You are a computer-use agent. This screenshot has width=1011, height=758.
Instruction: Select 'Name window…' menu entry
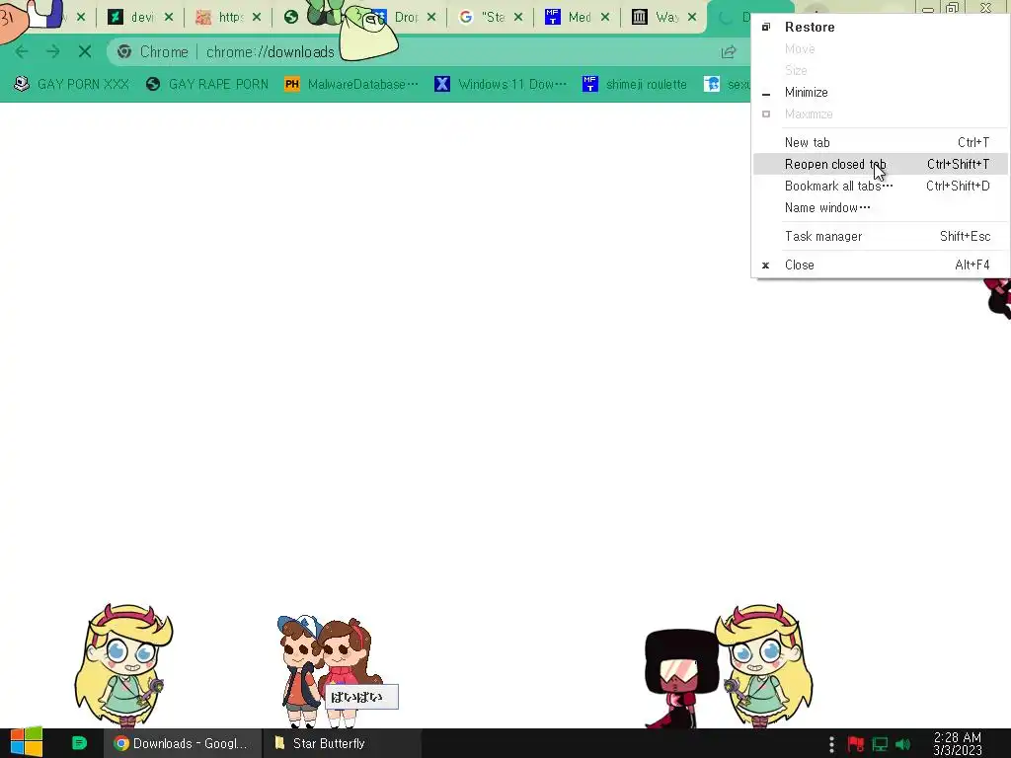pyautogui.click(x=881, y=207)
